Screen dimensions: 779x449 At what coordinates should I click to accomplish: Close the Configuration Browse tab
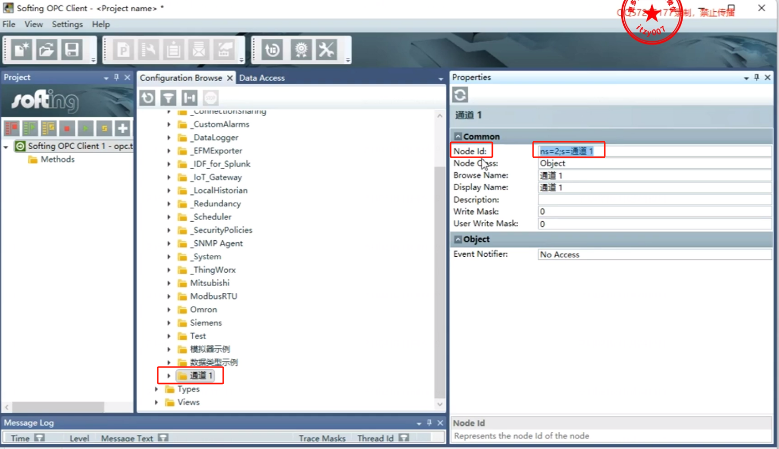pyautogui.click(x=230, y=78)
